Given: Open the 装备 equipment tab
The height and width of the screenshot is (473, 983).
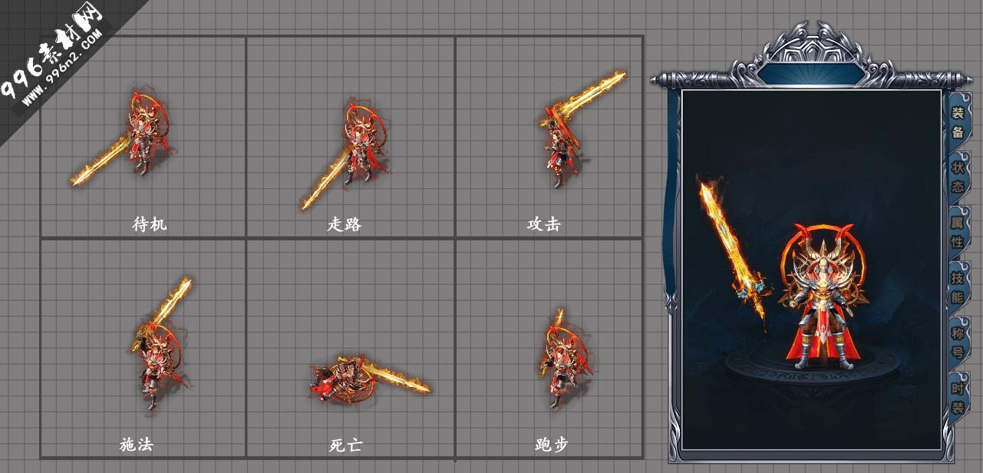Looking at the screenshot, I should pyautogui.click(x=958, y=122).
